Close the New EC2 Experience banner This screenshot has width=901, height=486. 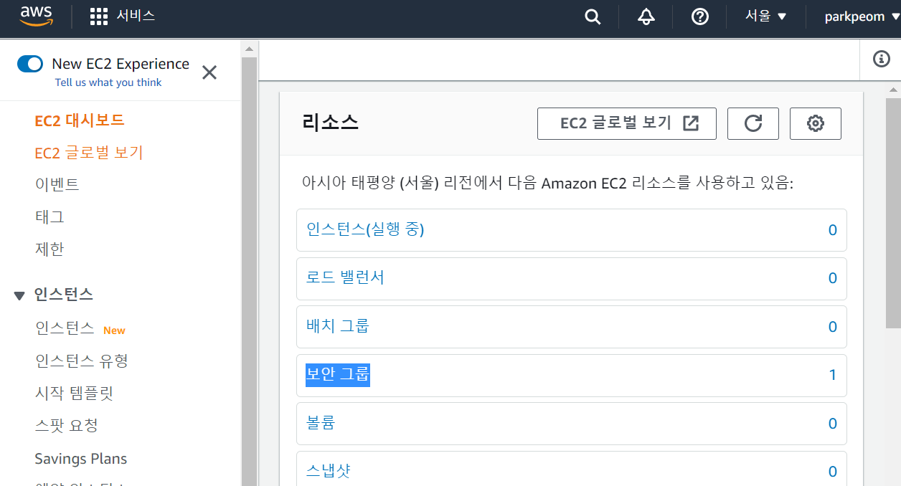[209, 72]
